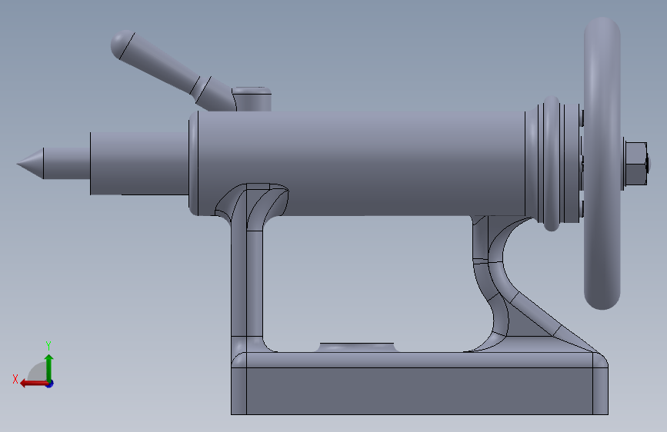Select the conical center tip of the spindle
667x432 pixels.
(x=30, y=164)
